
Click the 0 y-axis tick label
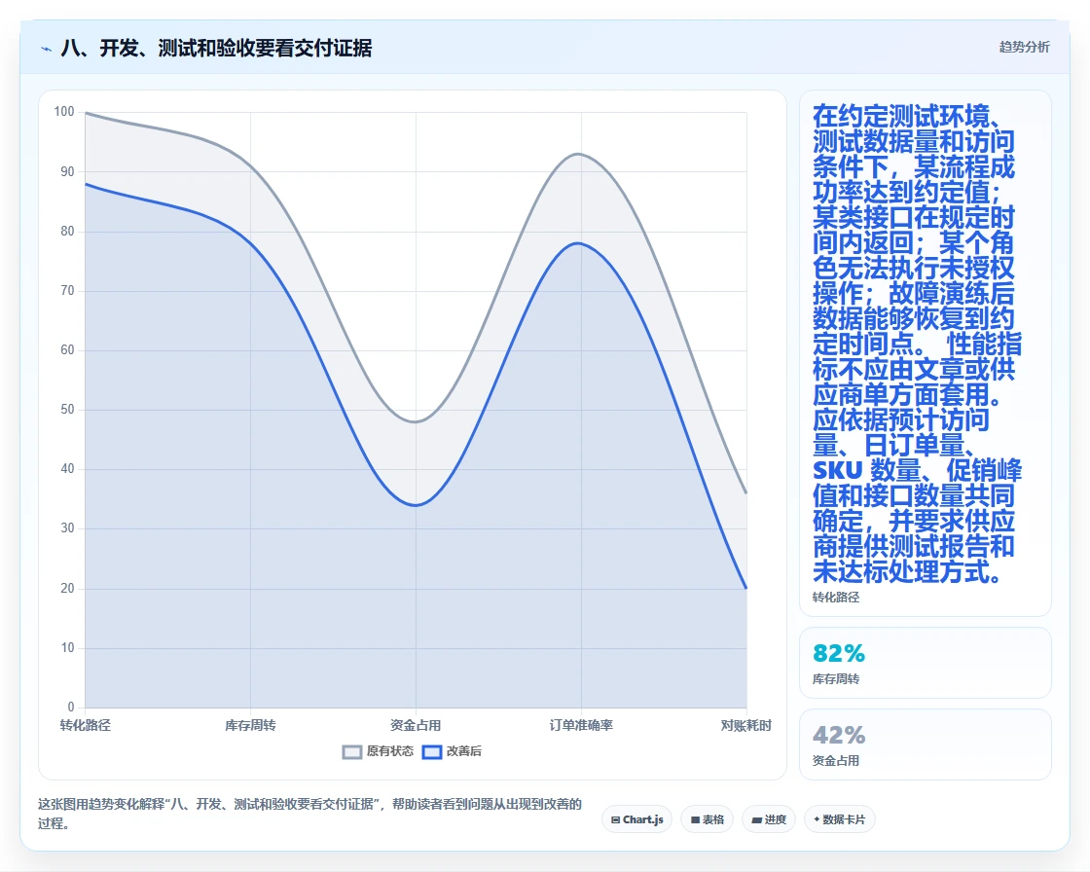coord(71,707)
